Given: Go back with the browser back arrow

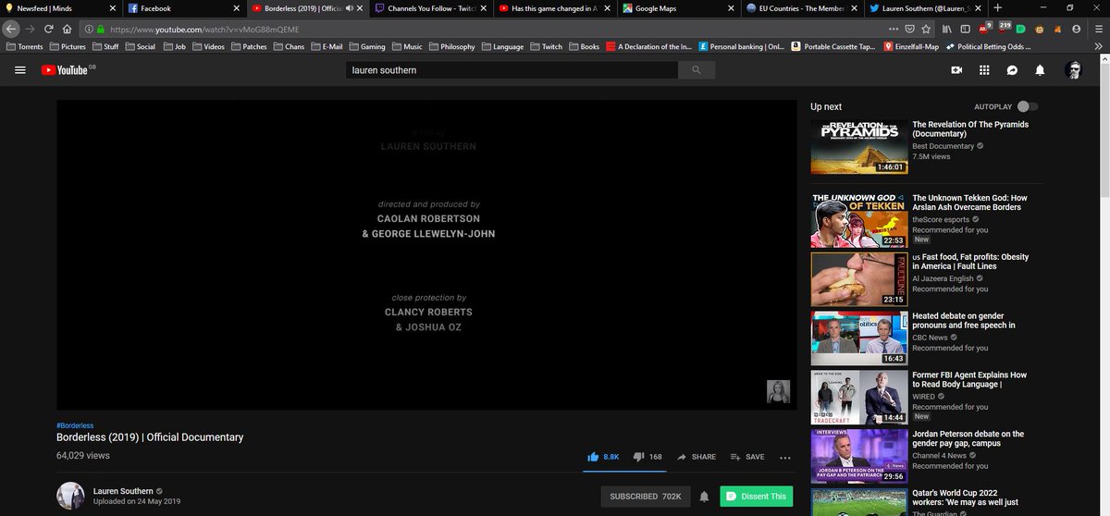Looking at the screenshot, I should click(12, 29).
